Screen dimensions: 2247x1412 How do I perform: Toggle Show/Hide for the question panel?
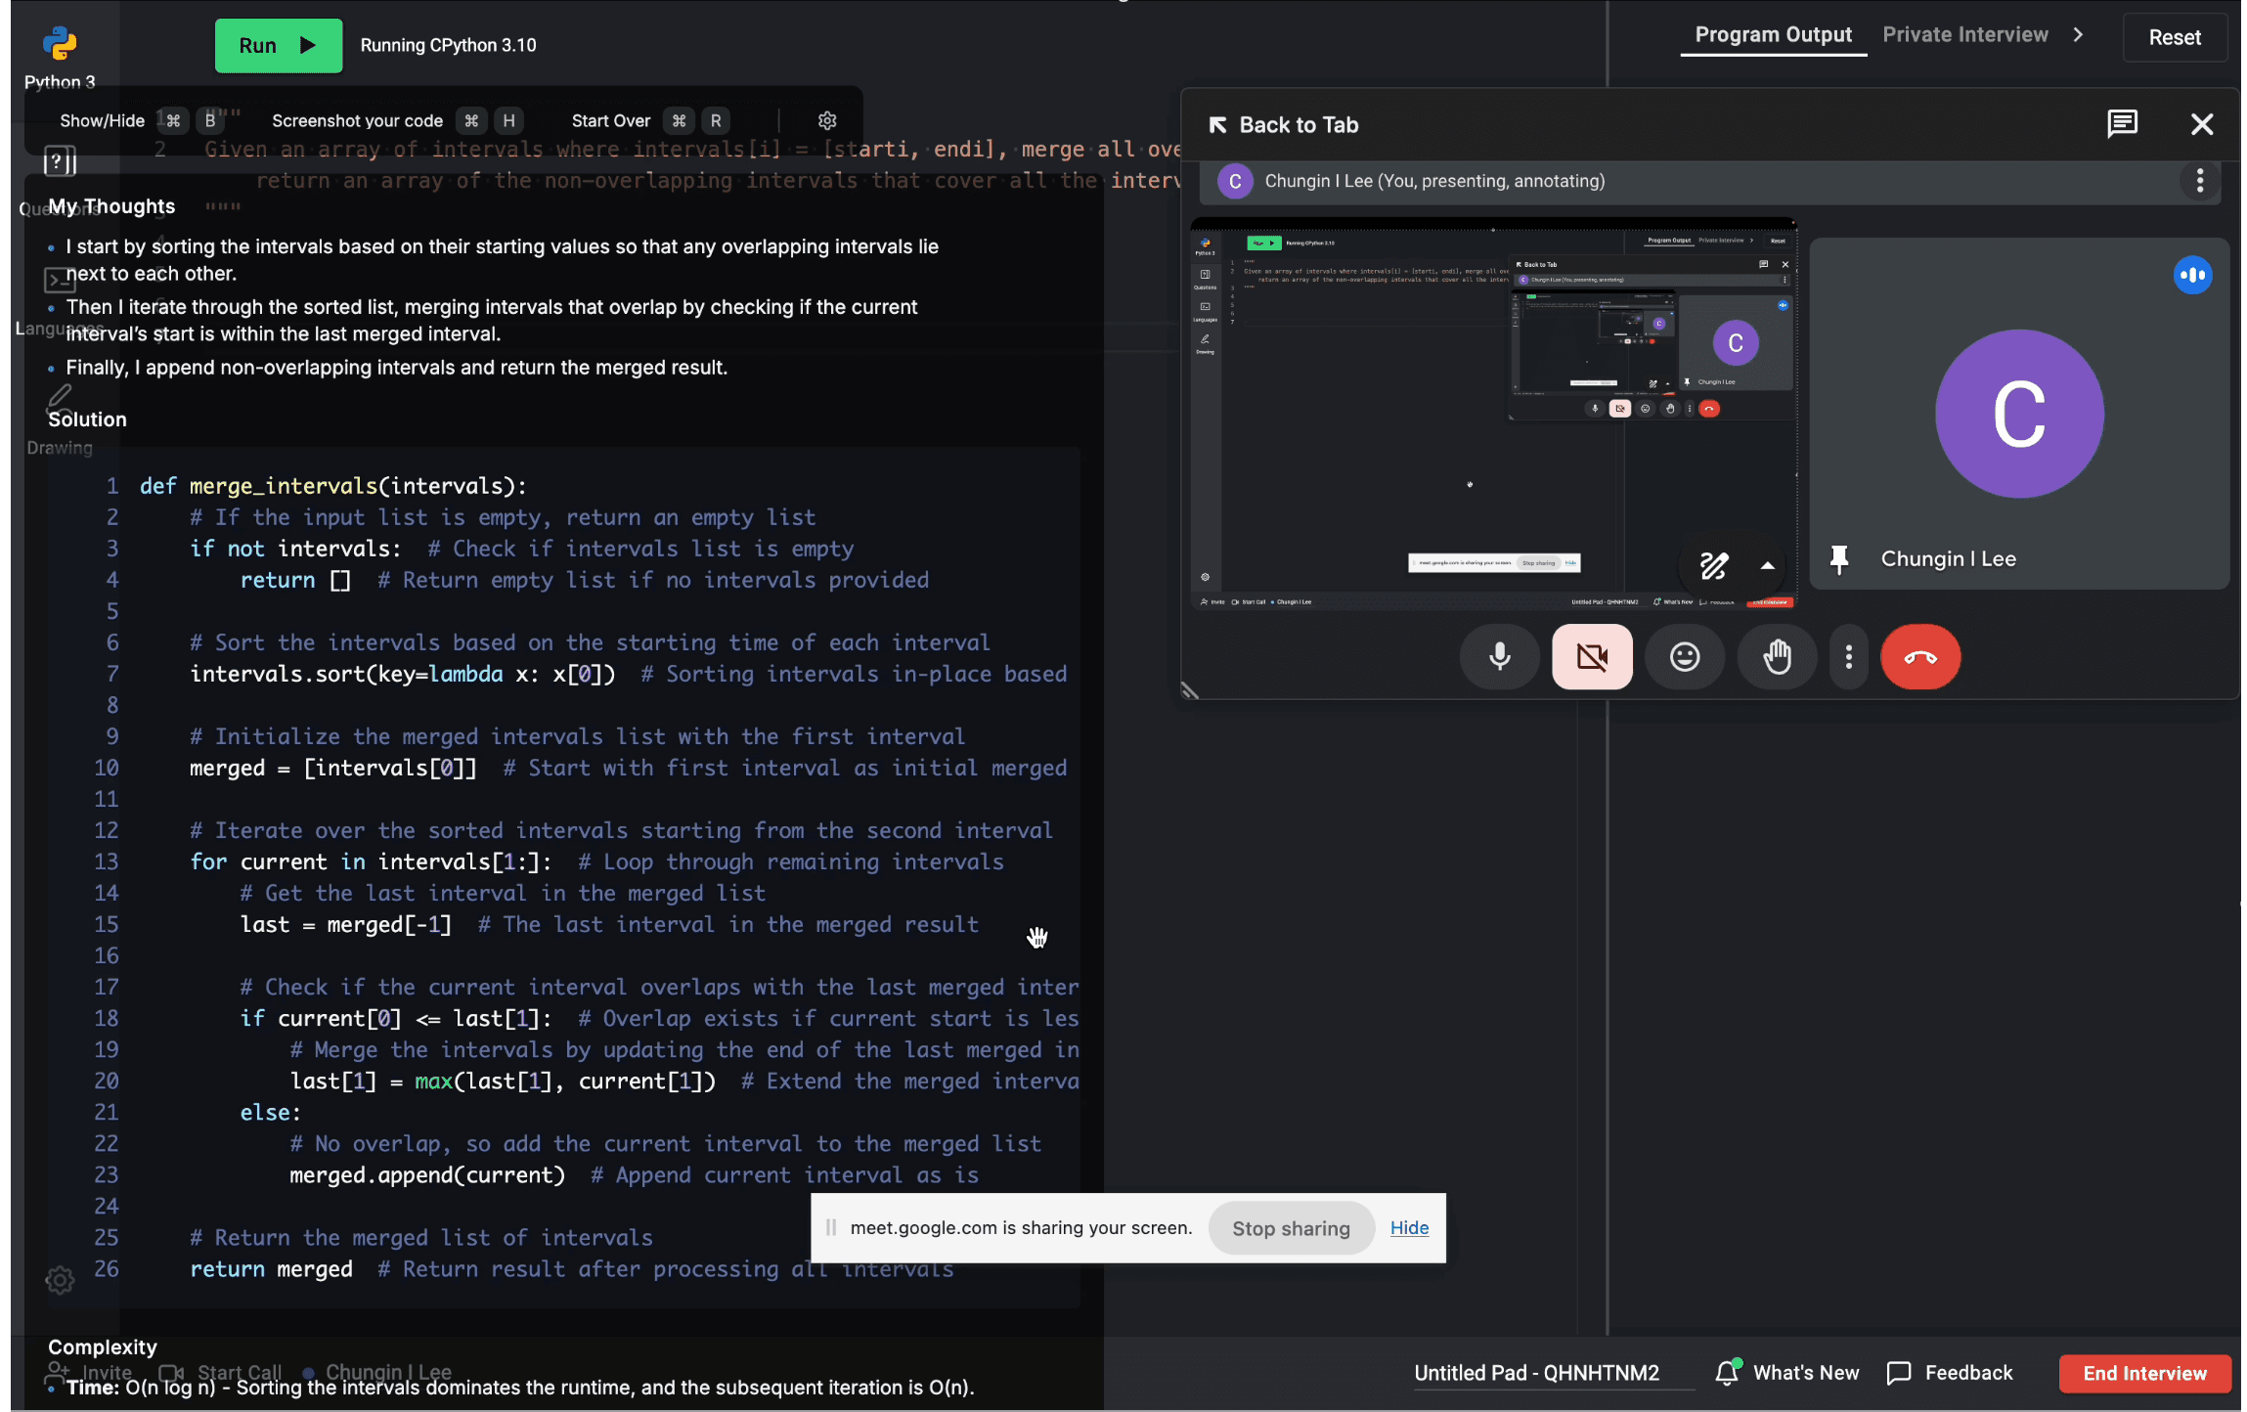coord(101,119)
